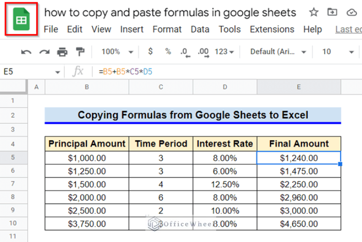Image resolution: width=362 pixels, height=242 pixels.
Task: Open the Extensions menu
Action: click(x=271, y=29)
